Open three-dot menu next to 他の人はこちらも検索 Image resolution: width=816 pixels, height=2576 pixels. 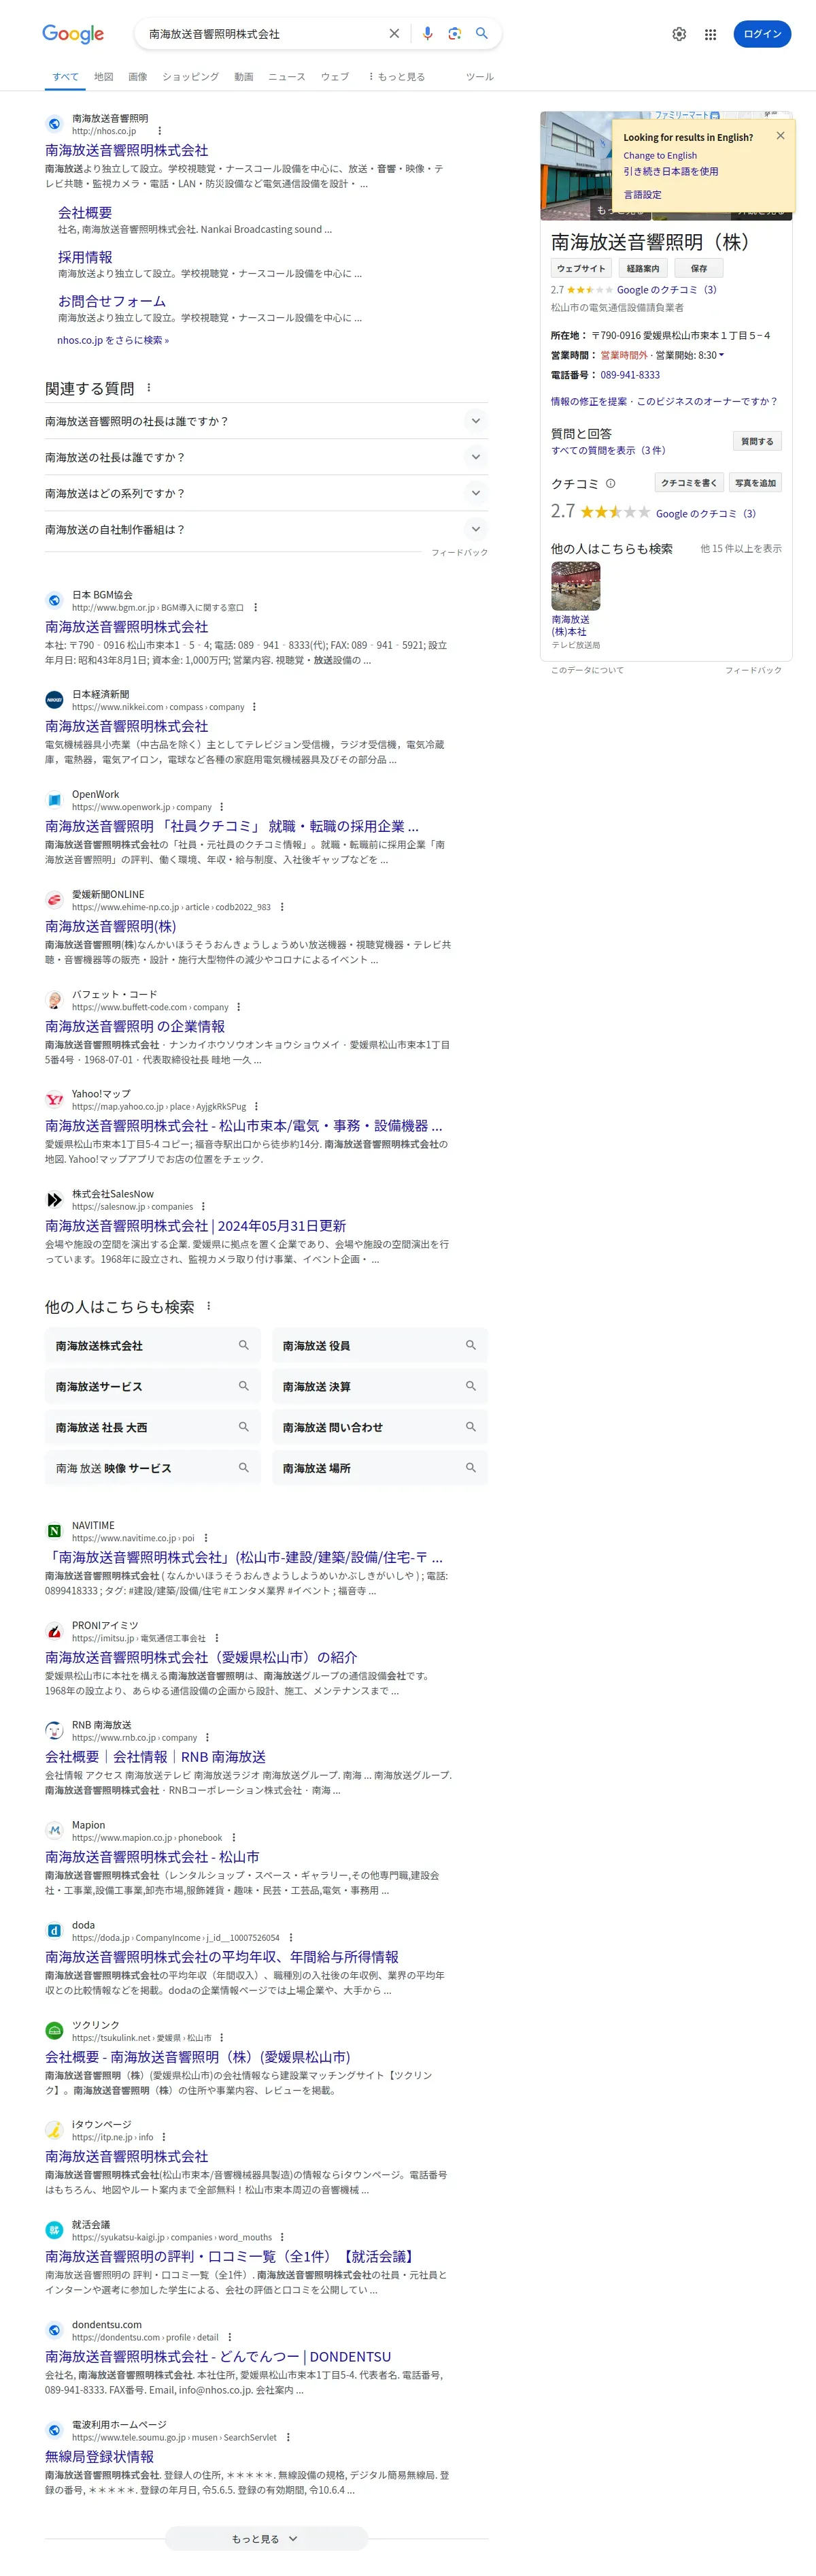tap(209, 1306)
